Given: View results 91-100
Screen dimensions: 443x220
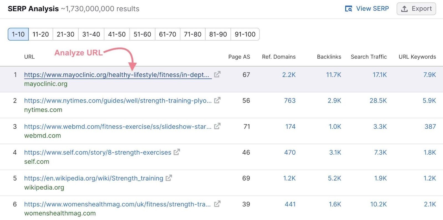Looking at the screenshot, I should pyautogui.click(x=245, y=34).
